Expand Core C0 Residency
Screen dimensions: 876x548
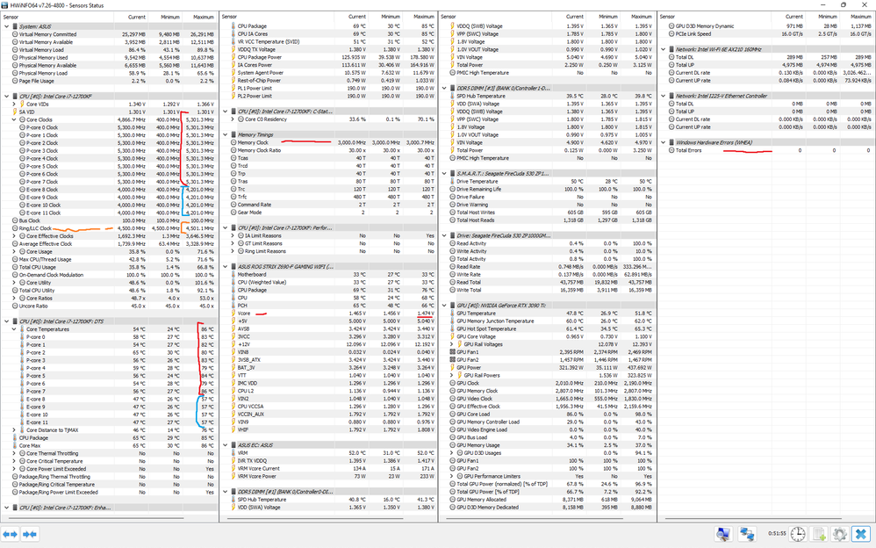[x=233, y=119]
